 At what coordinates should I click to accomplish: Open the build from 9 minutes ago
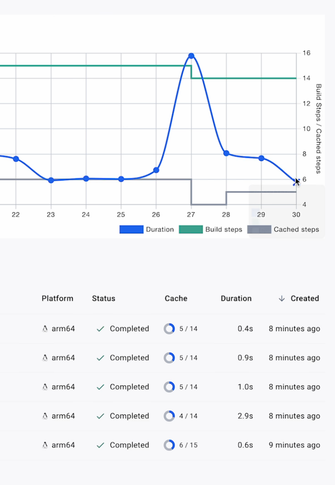click(x=294, y=445)
